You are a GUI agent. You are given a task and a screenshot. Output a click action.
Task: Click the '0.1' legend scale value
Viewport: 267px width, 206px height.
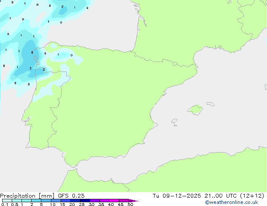(5, 204)
